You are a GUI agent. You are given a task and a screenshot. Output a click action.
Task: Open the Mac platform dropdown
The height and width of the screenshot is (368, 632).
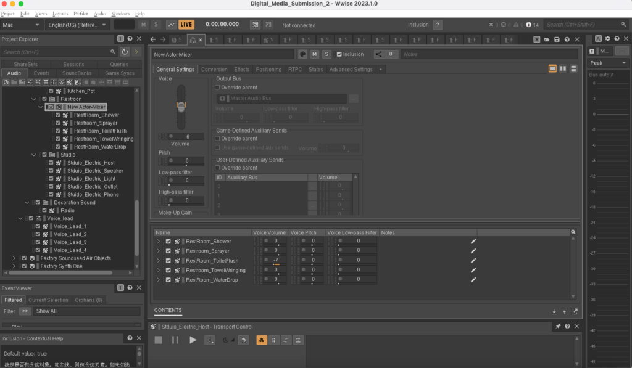(x=21, y=25)
